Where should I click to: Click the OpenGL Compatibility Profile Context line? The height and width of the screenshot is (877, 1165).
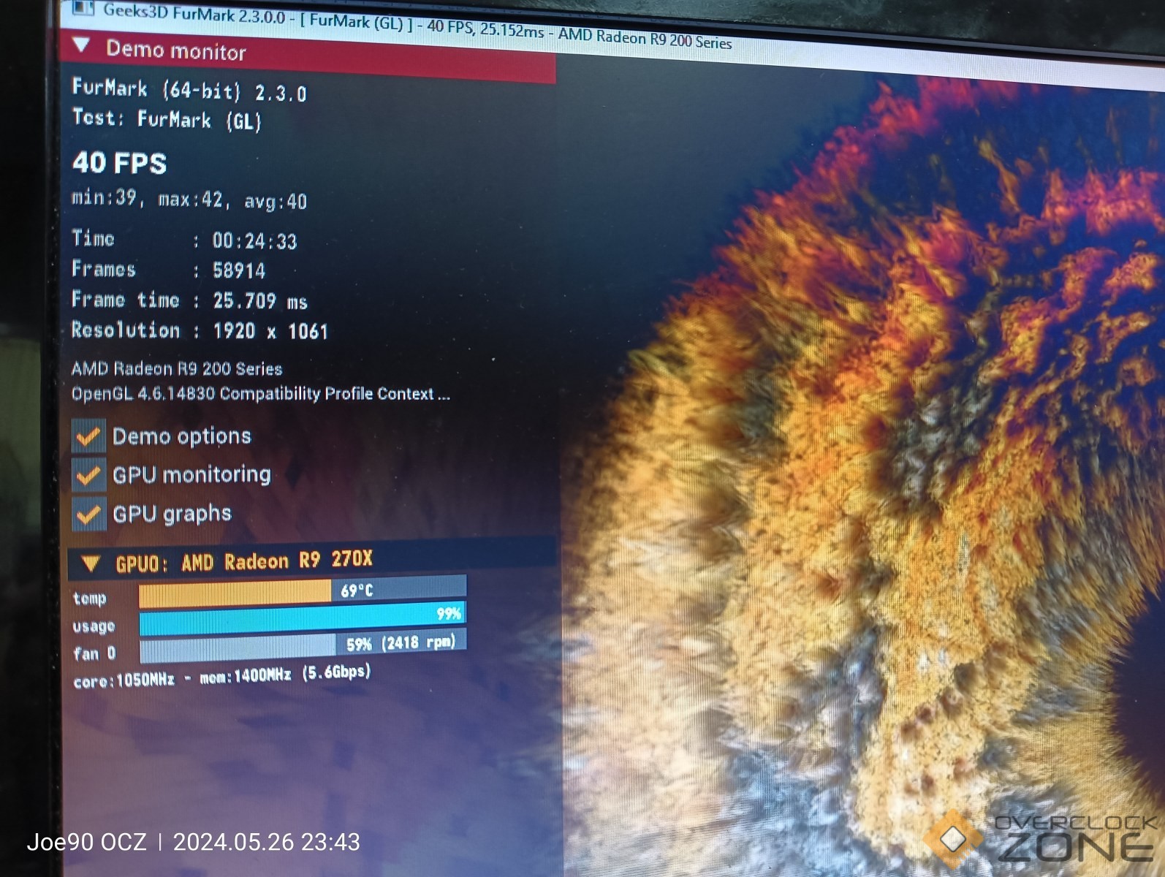pos(260,394)
